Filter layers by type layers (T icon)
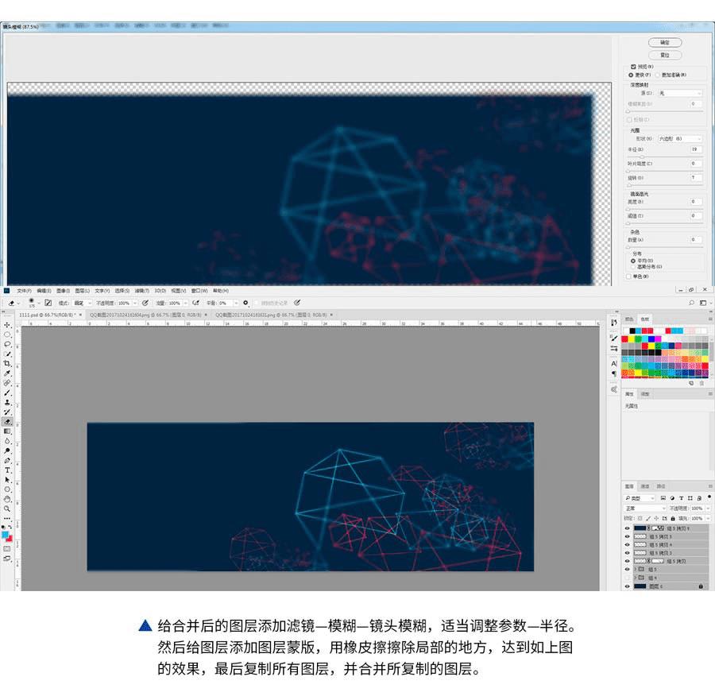 pos(682,498)
